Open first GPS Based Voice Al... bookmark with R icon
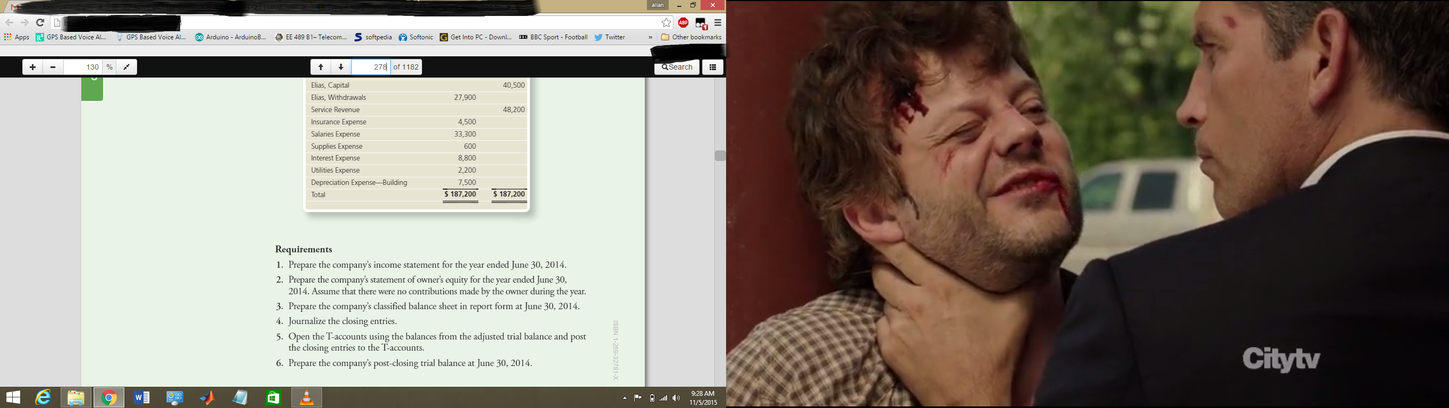The image size is (1449, 408). (71, 38)
